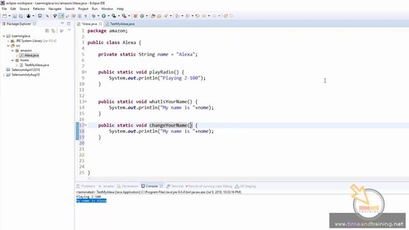
Task: Open the Window menu
Action: click(107, 8)
